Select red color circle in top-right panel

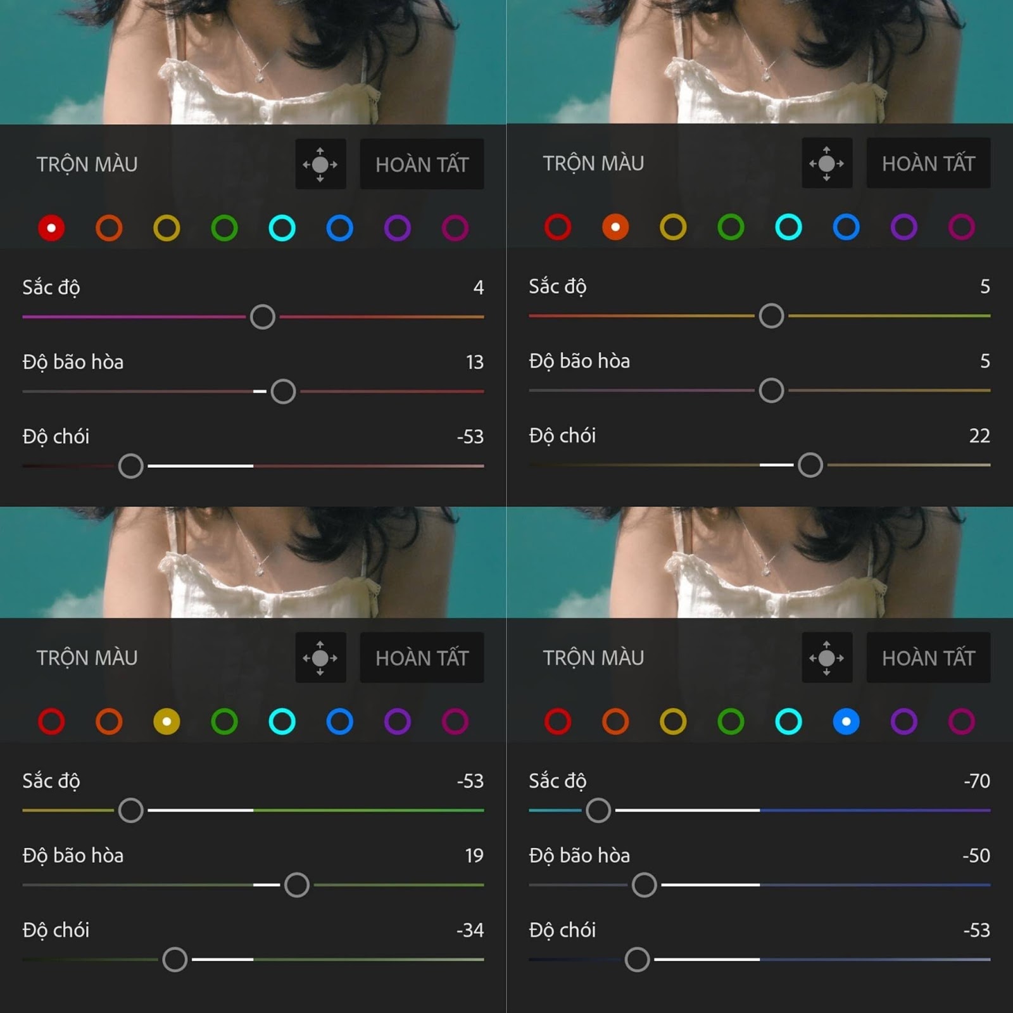point(558,227)
